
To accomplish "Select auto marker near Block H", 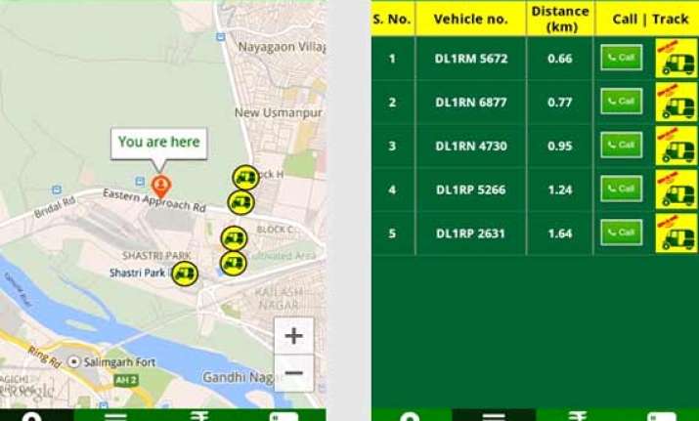I will coord(245,178).
